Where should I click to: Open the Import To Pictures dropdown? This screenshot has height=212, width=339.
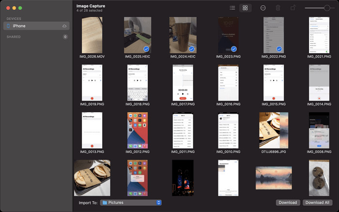pyautogui.click(x=131, y=202)
